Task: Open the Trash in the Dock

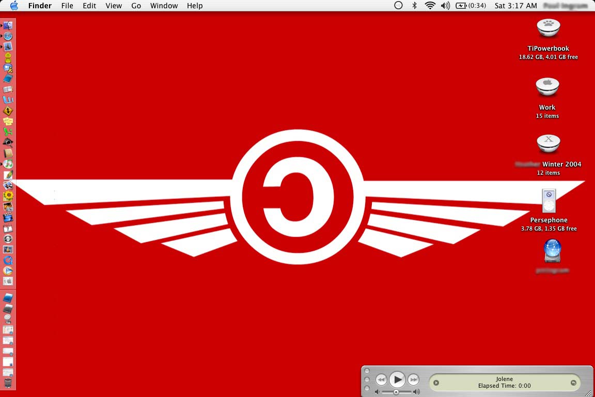Action: 8,383
